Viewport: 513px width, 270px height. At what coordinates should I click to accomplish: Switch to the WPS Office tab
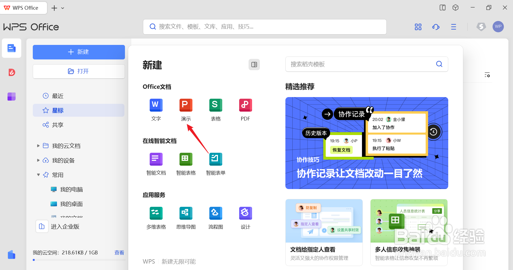pyautogui.click(x=24, y=8)
